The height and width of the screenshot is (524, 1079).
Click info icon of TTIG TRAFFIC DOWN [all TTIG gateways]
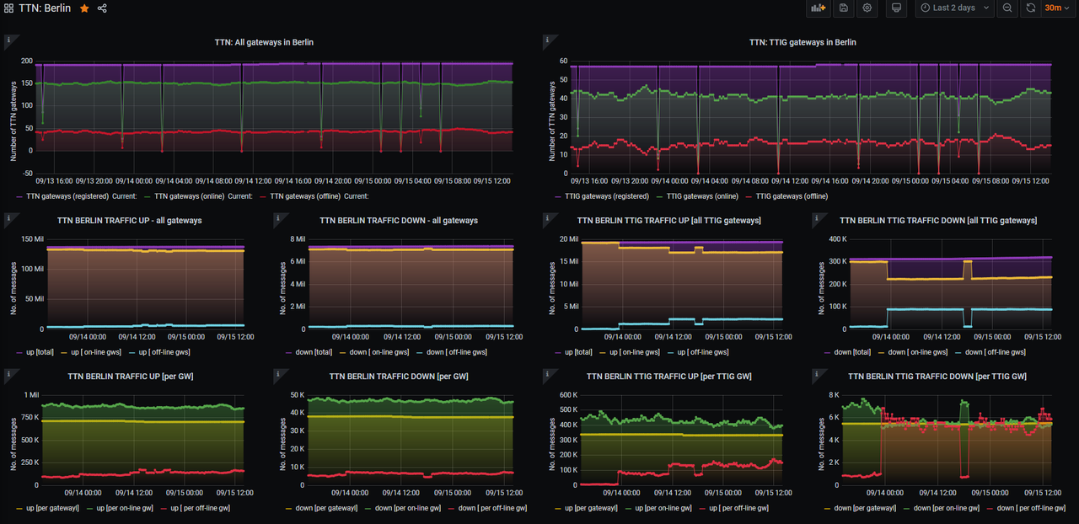point(817,217)
